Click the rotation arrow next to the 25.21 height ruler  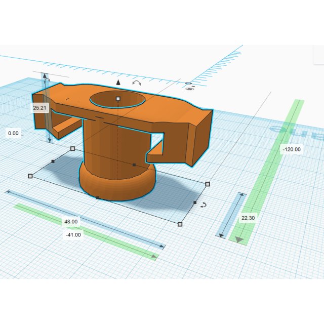[48, 79]
